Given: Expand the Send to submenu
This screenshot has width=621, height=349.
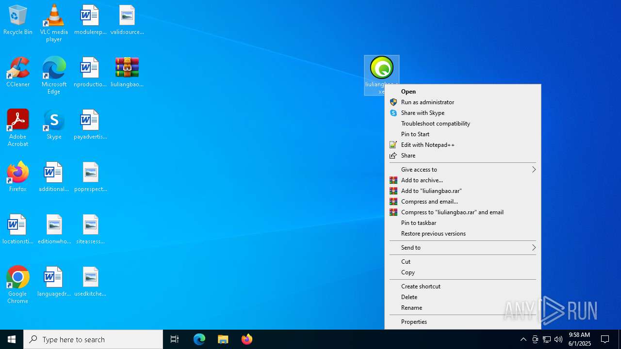Looking at the screenshot, I should pos(463,248).
